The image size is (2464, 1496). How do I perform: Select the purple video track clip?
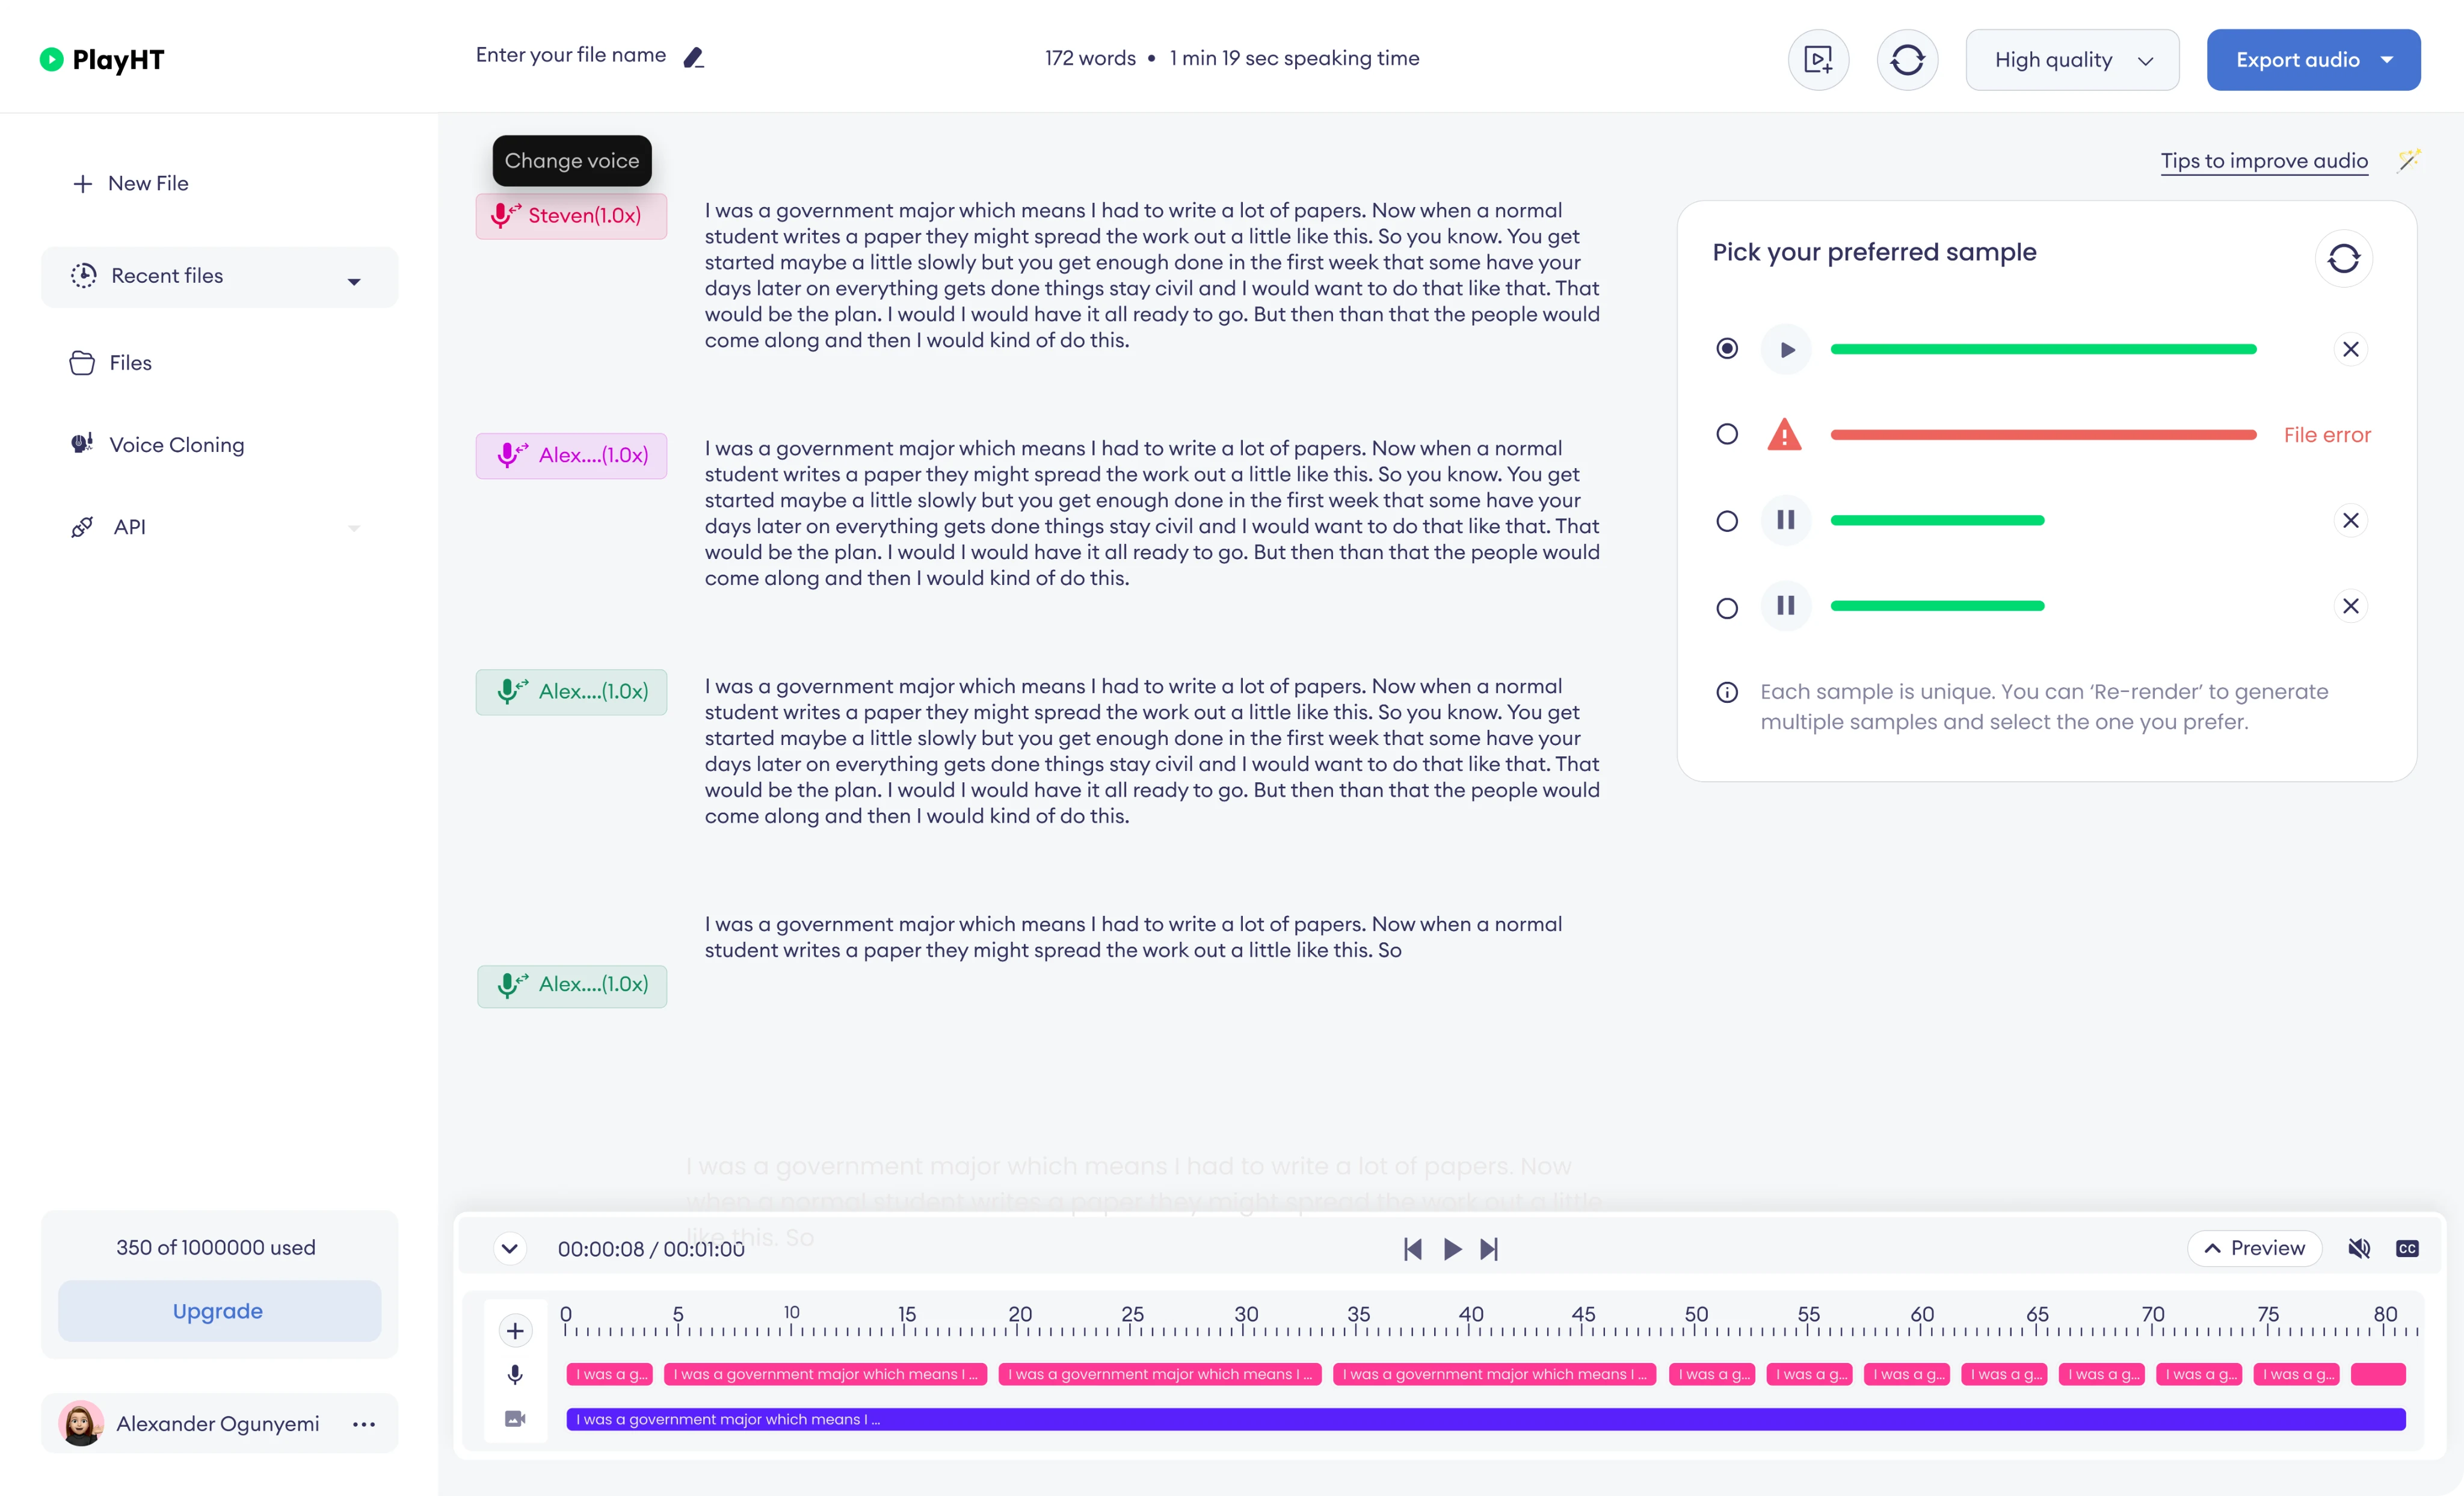pos(1485,1419)
